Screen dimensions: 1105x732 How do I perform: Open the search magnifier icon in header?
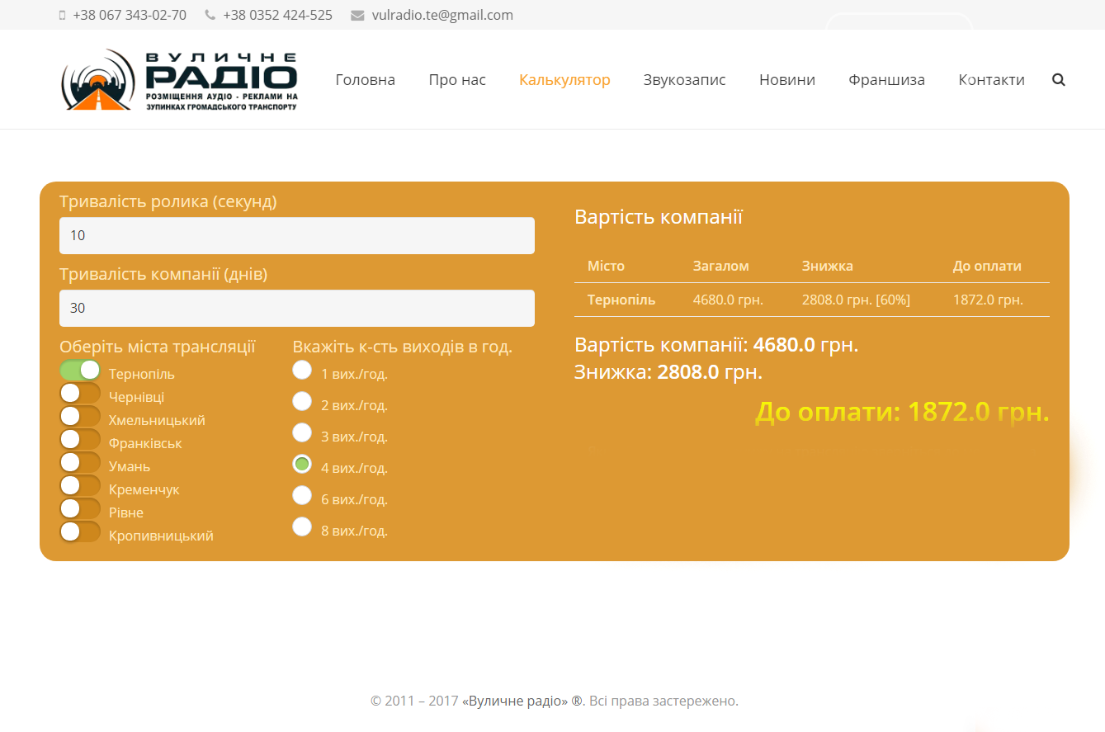(x=1059, y=80)
